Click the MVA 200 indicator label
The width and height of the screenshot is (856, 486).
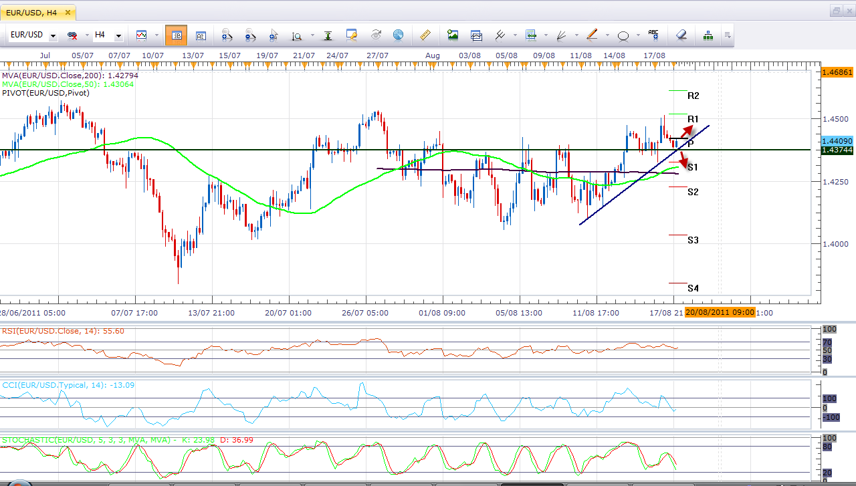pyautogui.click(x=70, y=76)
